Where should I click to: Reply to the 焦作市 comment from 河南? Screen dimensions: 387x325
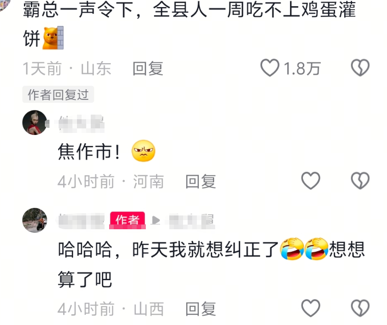point(200,181)
